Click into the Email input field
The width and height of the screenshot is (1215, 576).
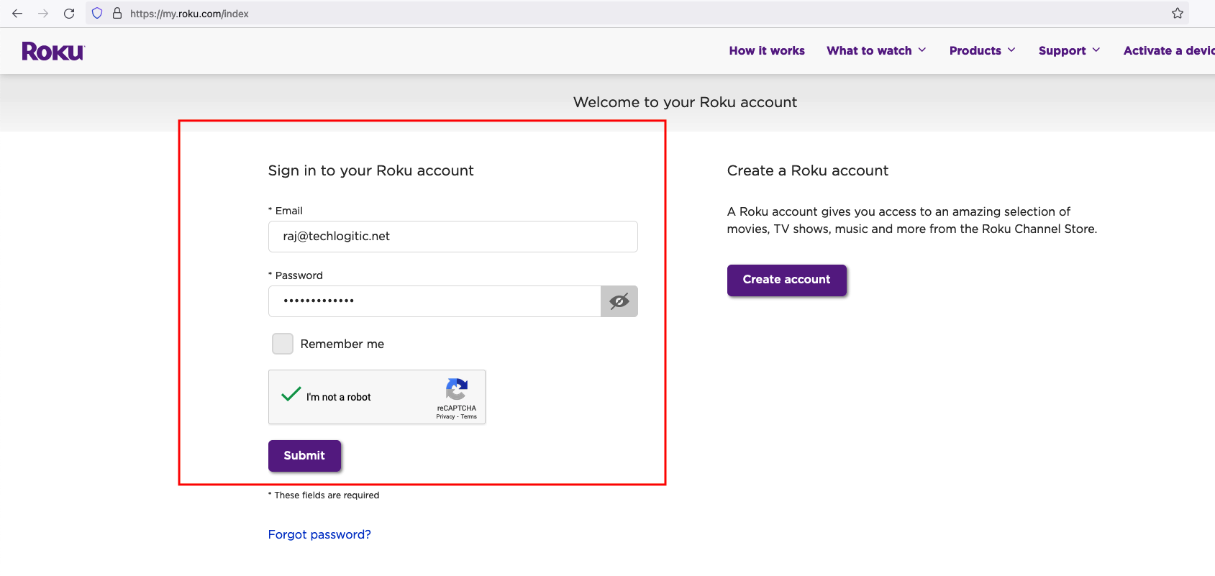pos(452,237)
